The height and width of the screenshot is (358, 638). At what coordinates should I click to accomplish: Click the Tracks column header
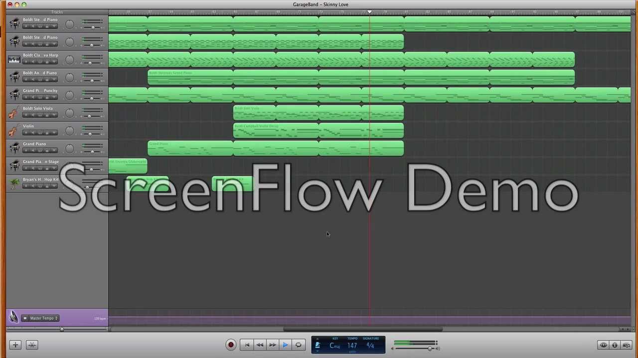[x=57, y=12]
